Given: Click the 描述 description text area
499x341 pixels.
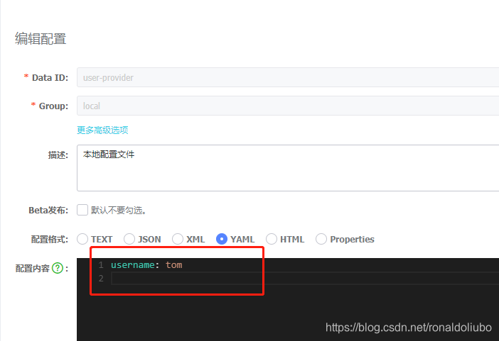Looking at the screenshot, I should click(x=288, y=168).
